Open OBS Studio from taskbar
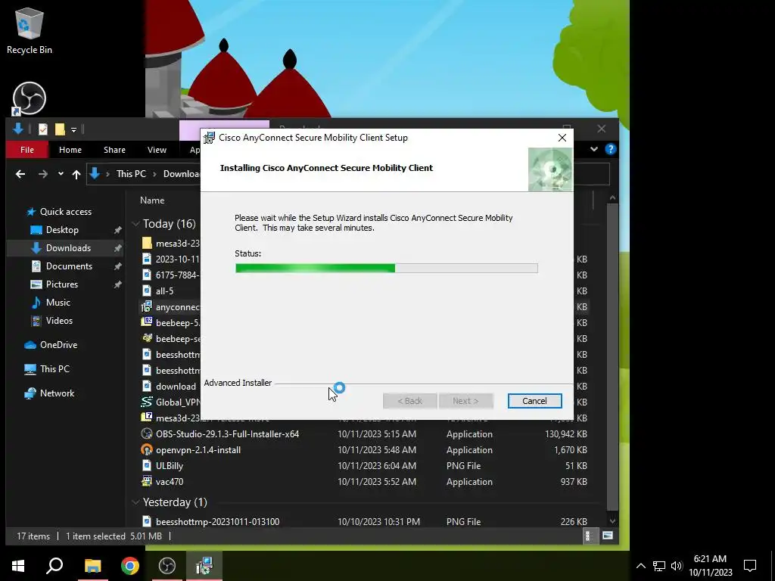 pos(167,566)
